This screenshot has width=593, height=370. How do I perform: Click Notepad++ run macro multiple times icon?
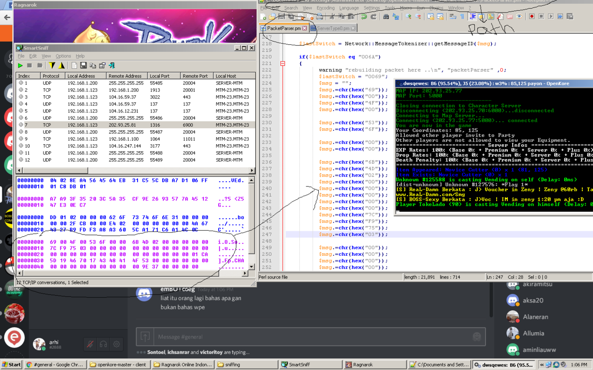point(560,17)
